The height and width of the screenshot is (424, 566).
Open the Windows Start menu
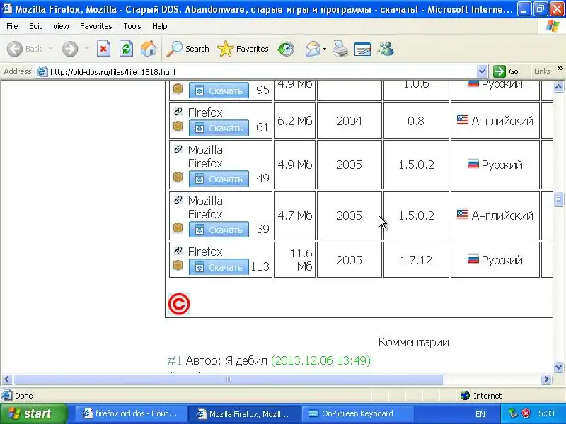pos(33,413)
